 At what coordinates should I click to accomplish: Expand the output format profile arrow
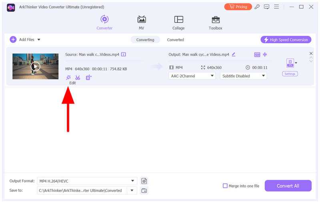tap(296, 63)
